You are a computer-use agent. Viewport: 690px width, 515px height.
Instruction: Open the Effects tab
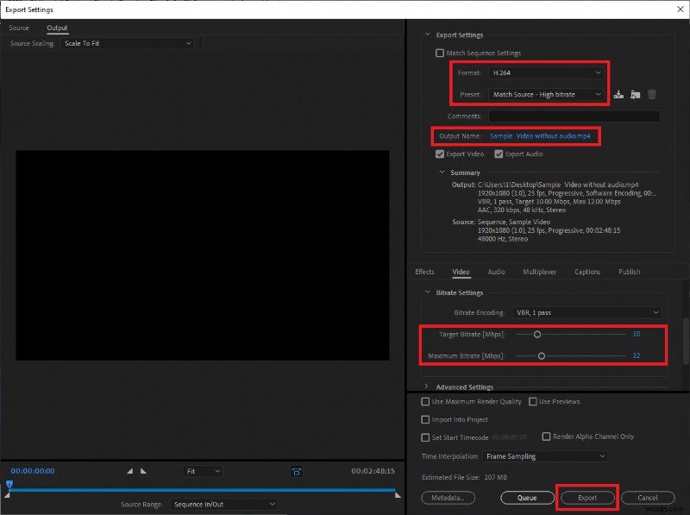[424, 272]
